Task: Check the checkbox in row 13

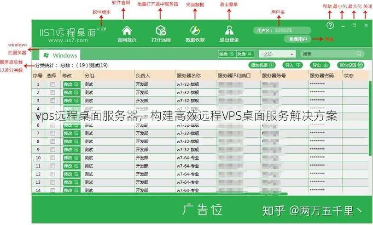Action: point(52,182)
